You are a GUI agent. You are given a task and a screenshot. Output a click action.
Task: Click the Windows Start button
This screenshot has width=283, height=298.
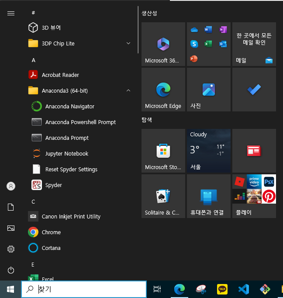[x=10, y=289]
